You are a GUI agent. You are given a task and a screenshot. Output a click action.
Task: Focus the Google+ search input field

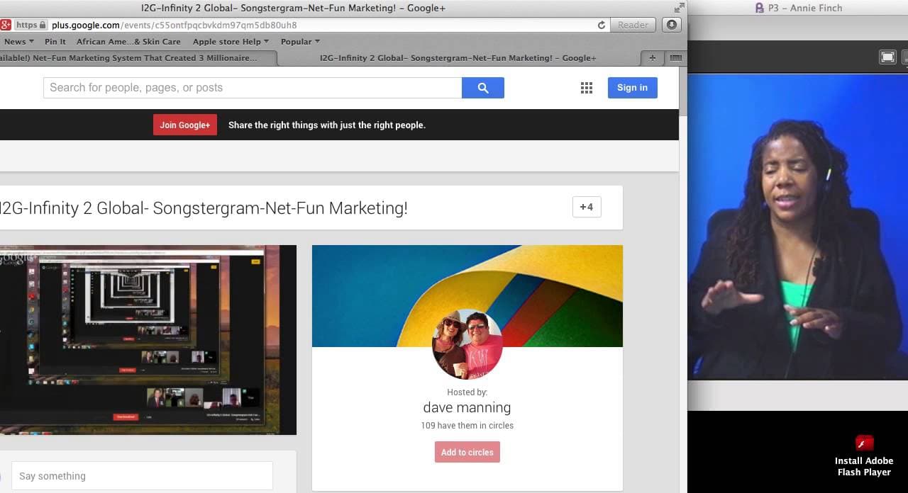253,88
